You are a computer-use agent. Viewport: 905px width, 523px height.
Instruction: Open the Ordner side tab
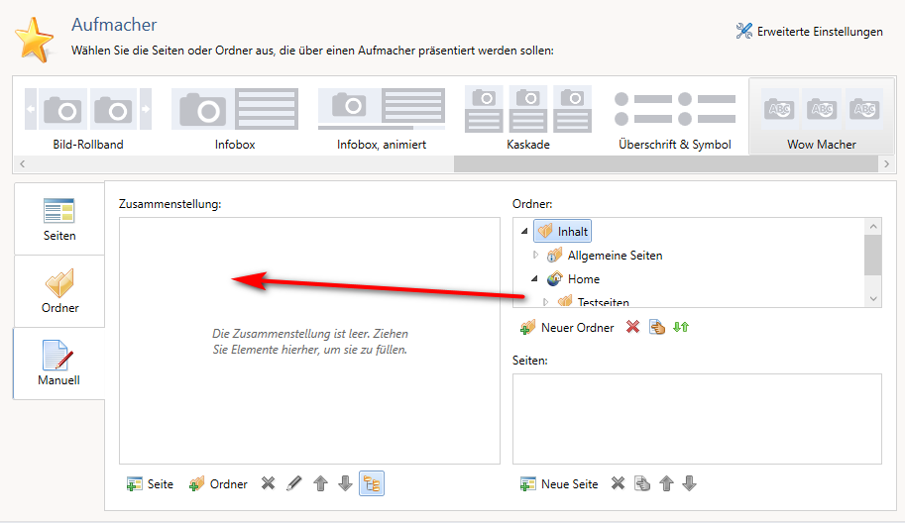[59, 291]
